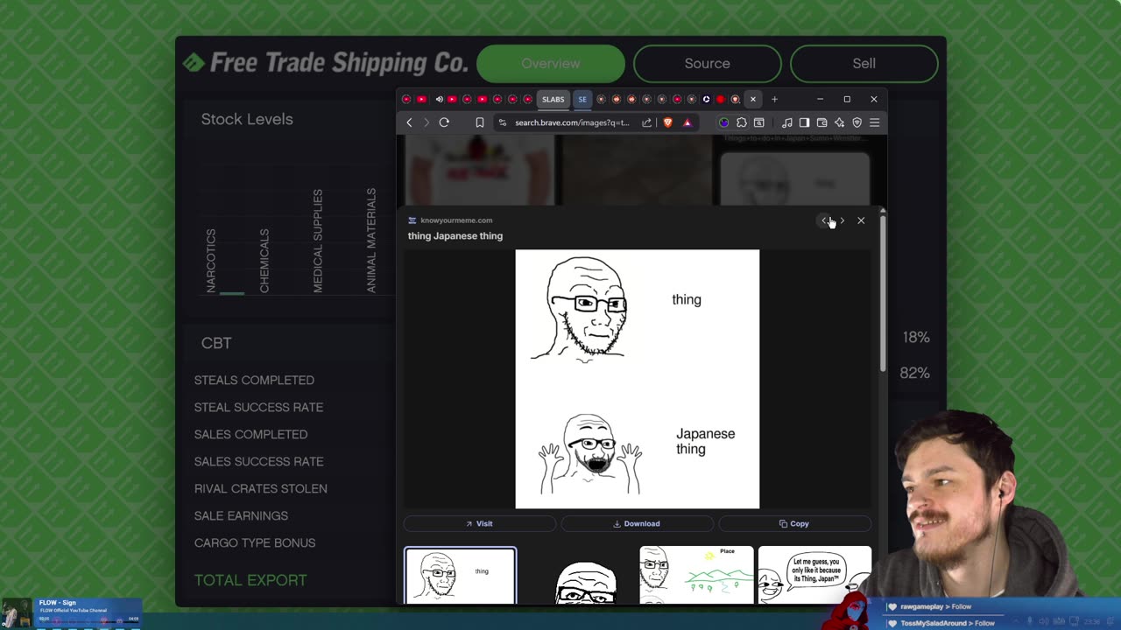This screenshot has height=630, width=1121.
Task: Click the Copy button under the image
Action: 794,523
